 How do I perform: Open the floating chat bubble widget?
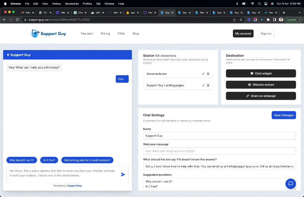pyautogui.click(x=290, y=184)
